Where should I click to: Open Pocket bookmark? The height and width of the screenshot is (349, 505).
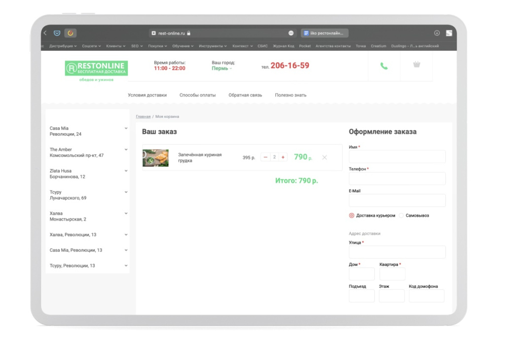pyautogui.click(x=305, y=46)
